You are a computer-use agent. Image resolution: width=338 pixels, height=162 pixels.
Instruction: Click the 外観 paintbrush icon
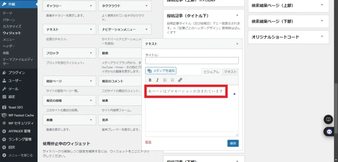4,4
